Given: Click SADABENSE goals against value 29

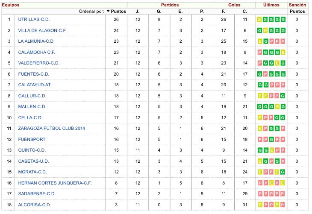Looking at the screenshot, I should tap(245, 194).
